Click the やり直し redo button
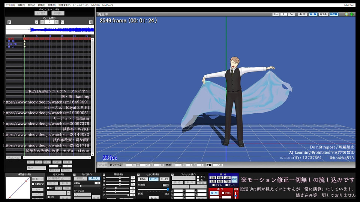This screenshot has width=360, height=202. [58, 13]
